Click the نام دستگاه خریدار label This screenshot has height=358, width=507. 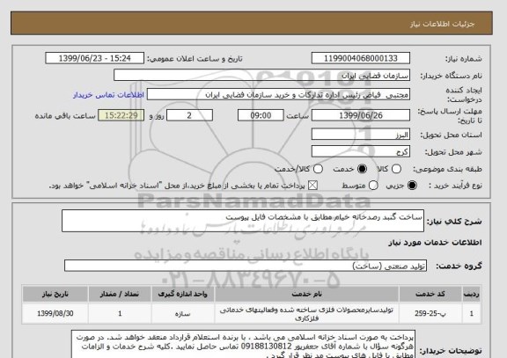tap(451, 76)
